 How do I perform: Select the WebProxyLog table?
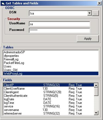pyautogui.click(x=51, y=74)
